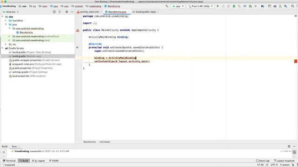Viewport: 298px width, 167px height.
Task: Switch to the build.gradle (app) tab
Action: [146, 12]
